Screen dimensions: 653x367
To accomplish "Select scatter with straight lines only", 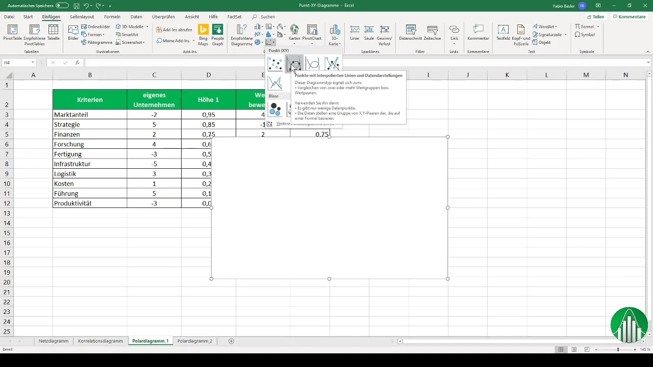I will 275,83.
